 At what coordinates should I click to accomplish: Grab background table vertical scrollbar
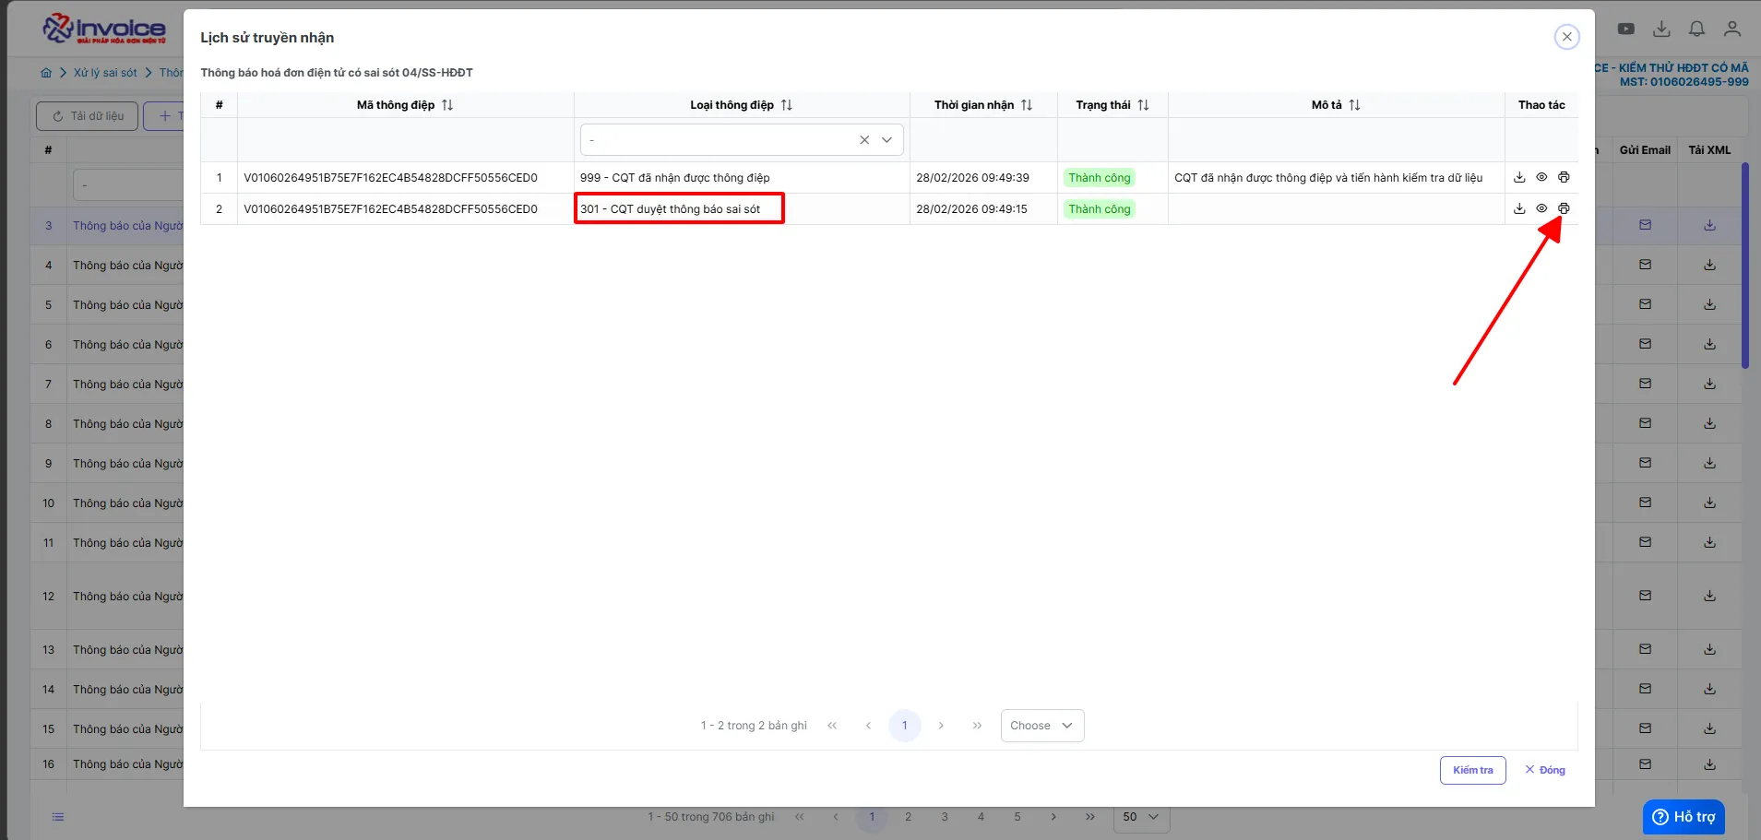point(1745,266)
